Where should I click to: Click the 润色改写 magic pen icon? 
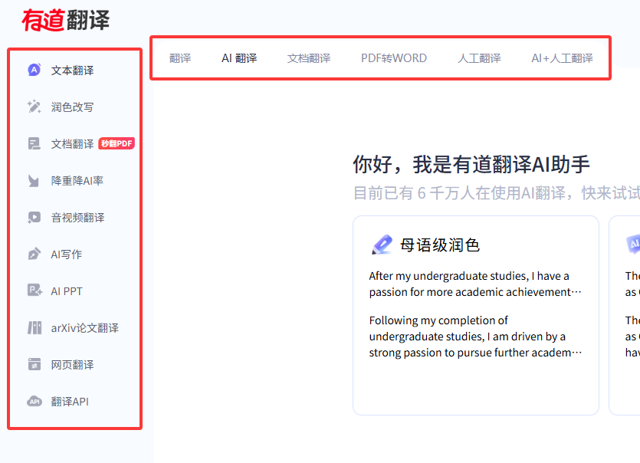[x=34, y=107]
